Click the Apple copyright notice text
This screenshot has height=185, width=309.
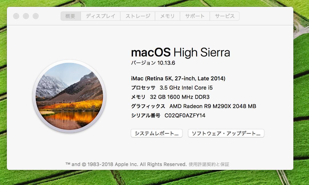tap(126, 164)
